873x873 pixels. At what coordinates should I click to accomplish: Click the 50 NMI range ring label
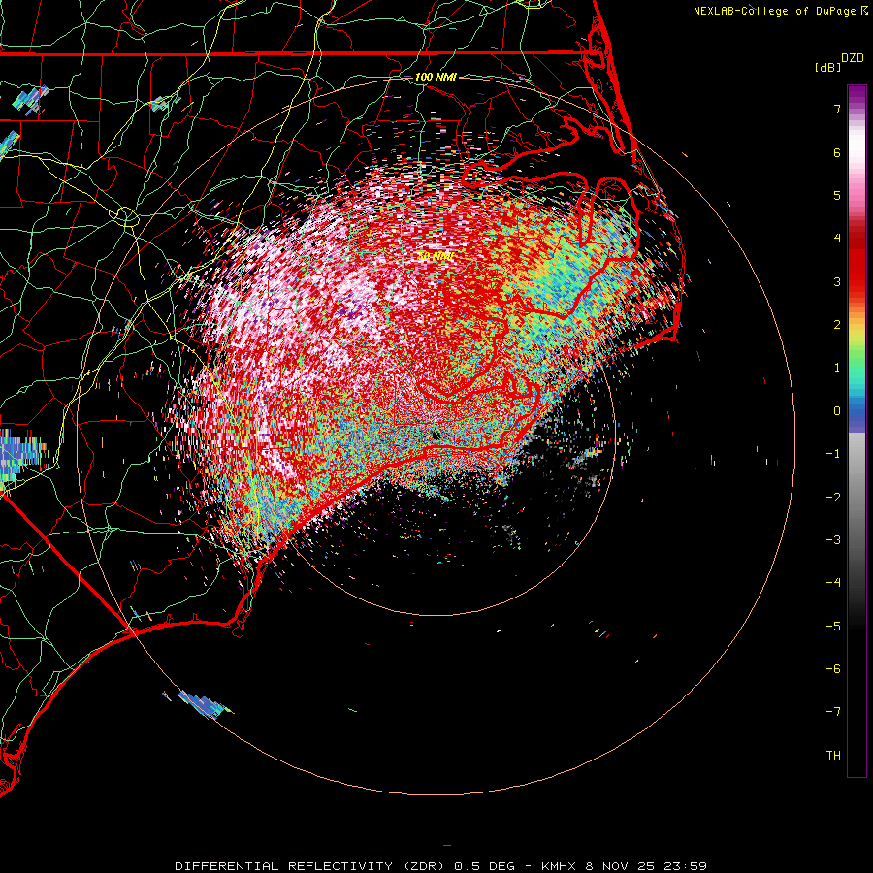click(436, 256)
